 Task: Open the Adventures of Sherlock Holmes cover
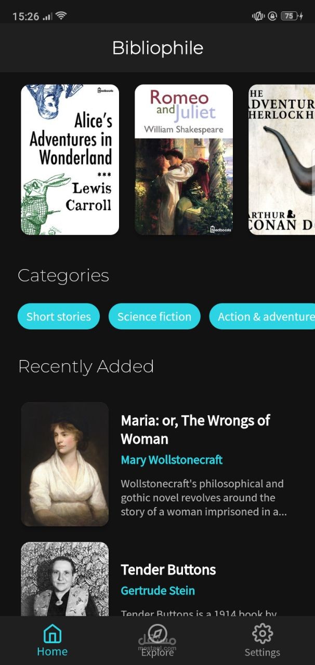pyautogui.click(x=282, y=159)
